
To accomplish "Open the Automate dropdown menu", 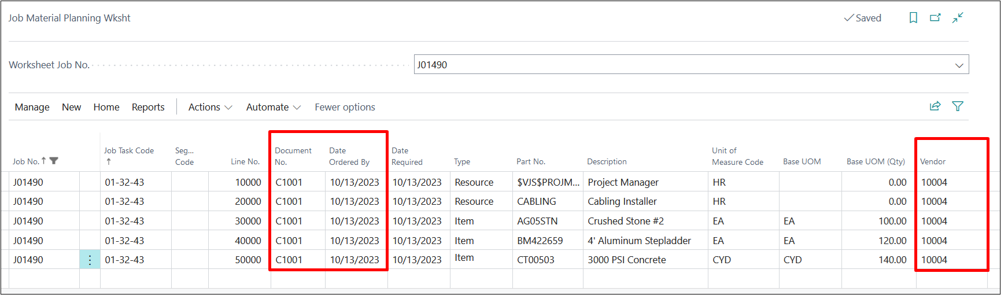I will click(x=273, y=107).
